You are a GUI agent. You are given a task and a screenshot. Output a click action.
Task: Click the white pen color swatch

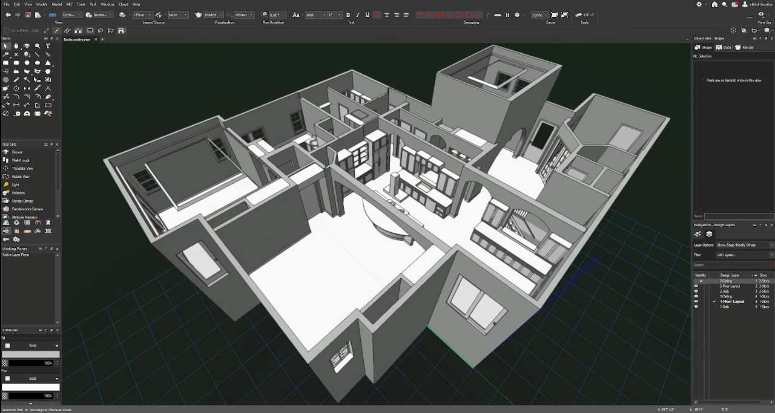click(30, 387)
